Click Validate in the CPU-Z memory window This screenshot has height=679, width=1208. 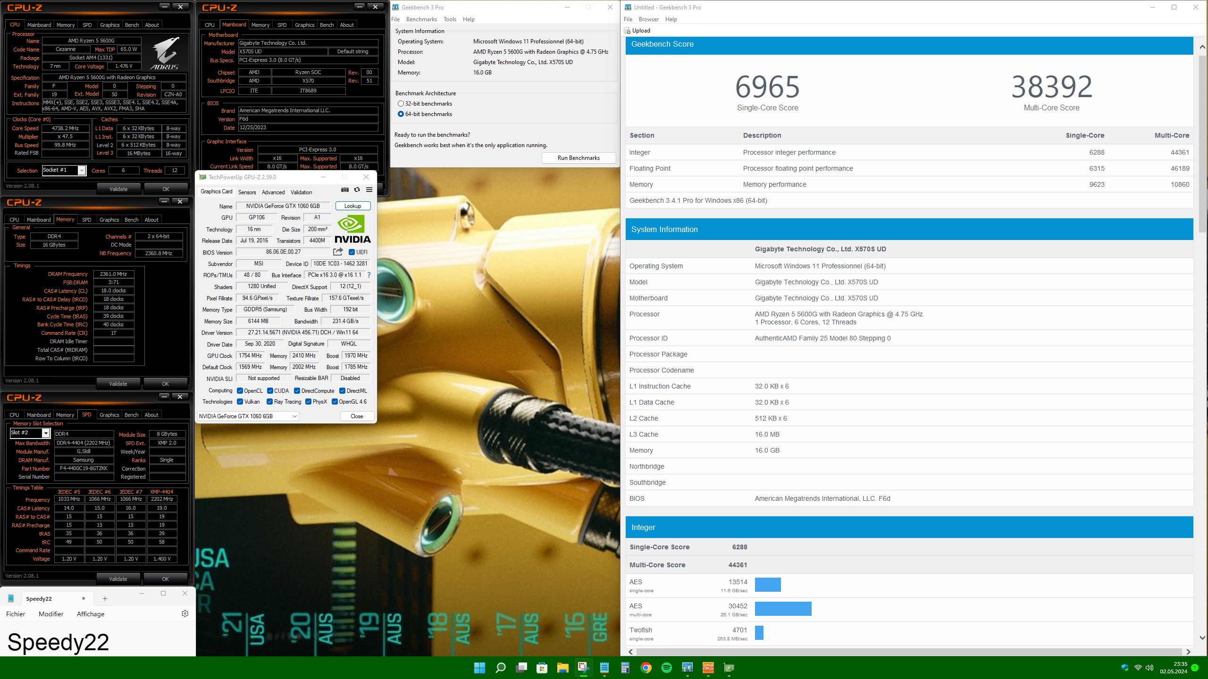click(x=118, y=384)
